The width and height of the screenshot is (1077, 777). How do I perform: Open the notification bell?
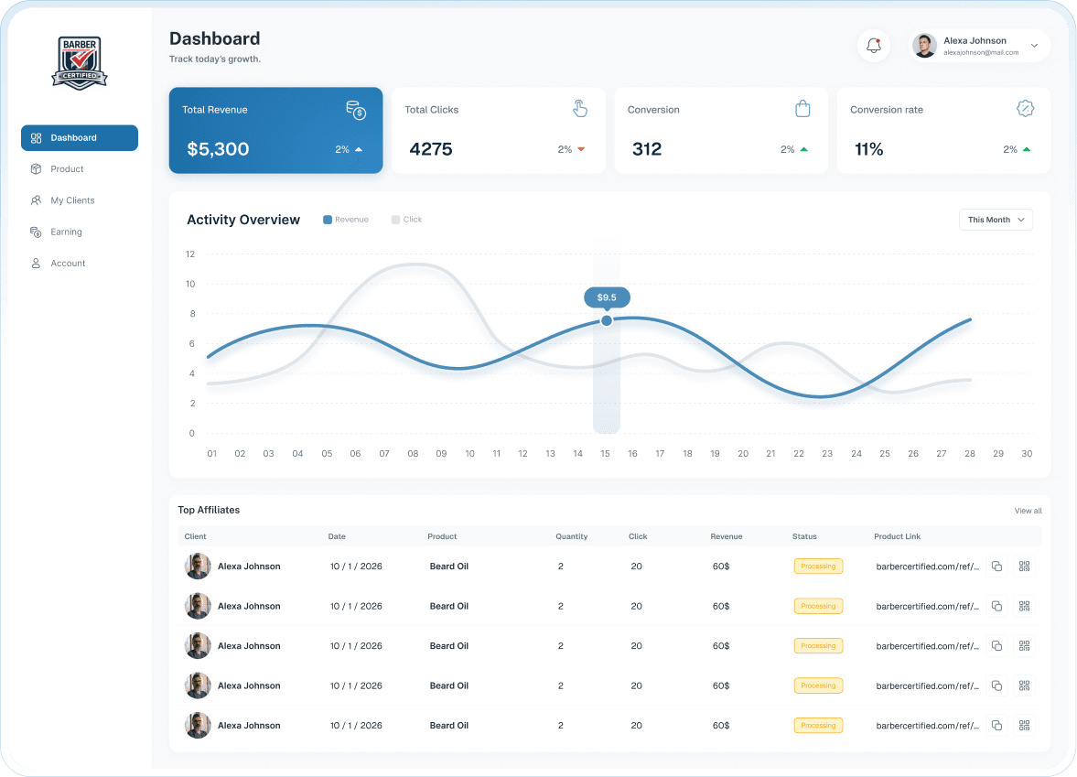tap(873, 45)
